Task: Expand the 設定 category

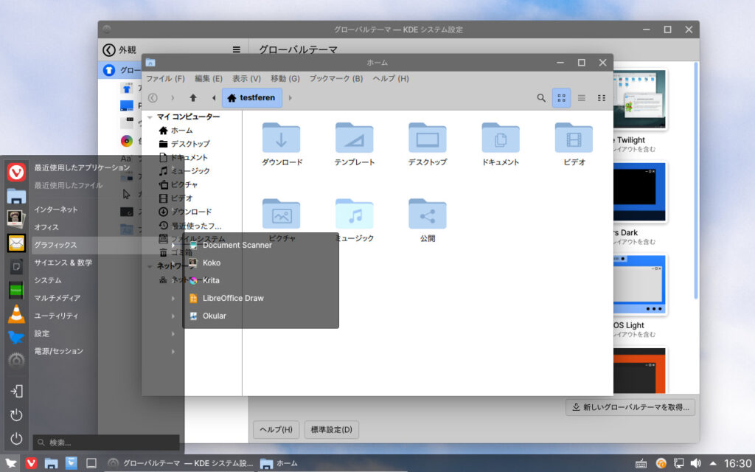Action: pos(106,334)
